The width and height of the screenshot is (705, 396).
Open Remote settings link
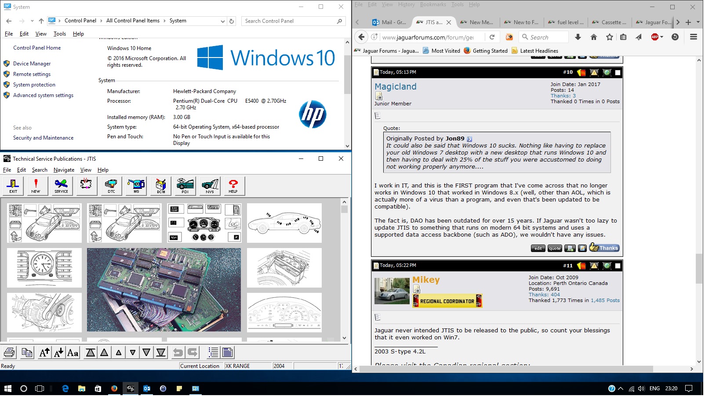pos(32,74)
